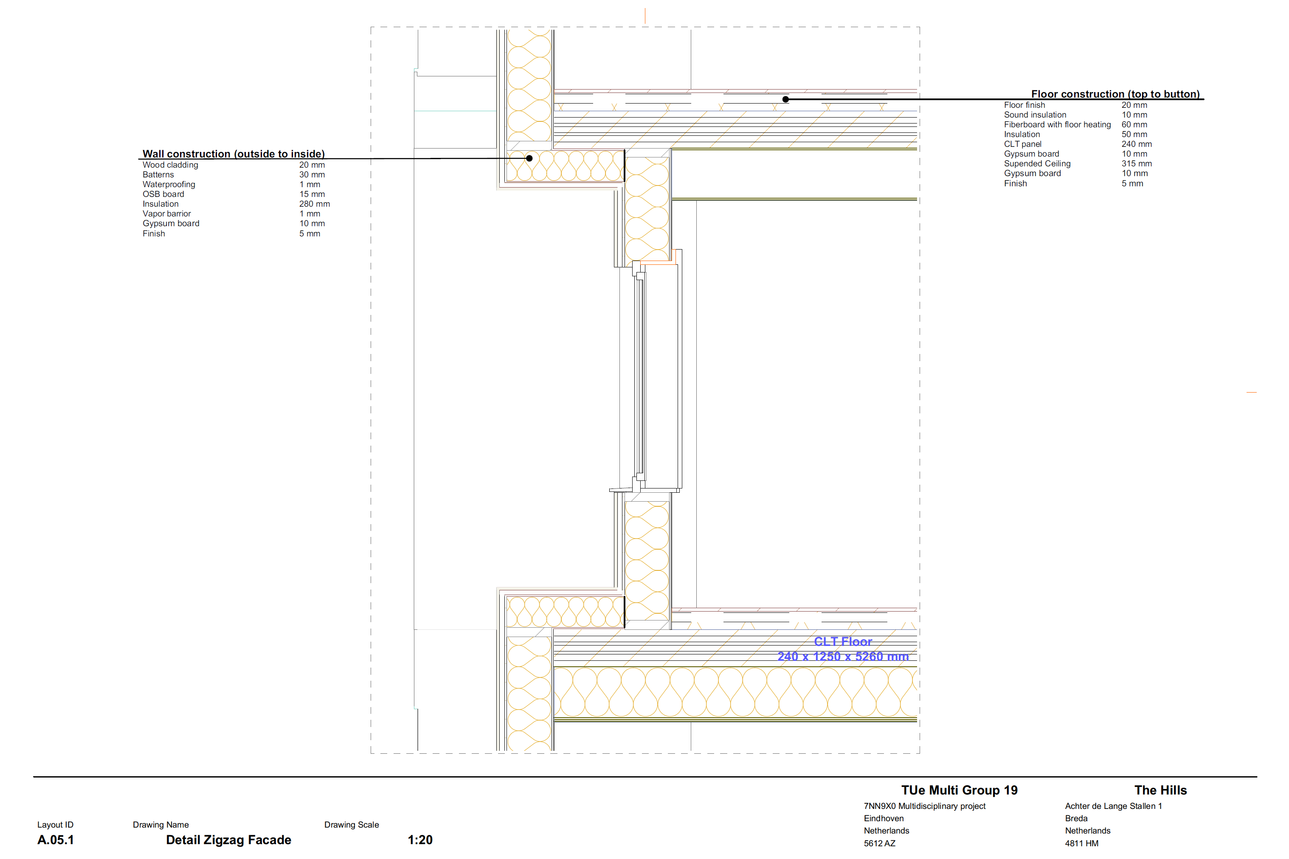Click the 'Breda' city text
The height and width of the screenshot is (859, 1289).
coord(1076,818)
